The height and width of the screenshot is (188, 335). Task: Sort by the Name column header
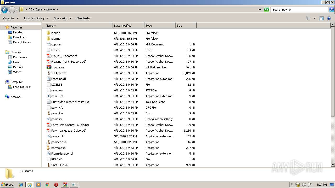77,26
